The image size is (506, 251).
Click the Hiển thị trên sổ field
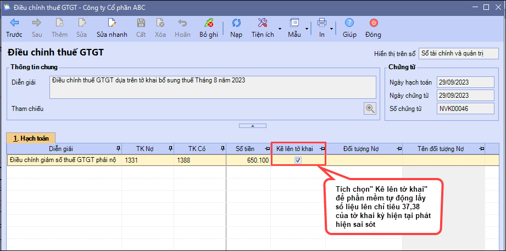tap(458, 53)
